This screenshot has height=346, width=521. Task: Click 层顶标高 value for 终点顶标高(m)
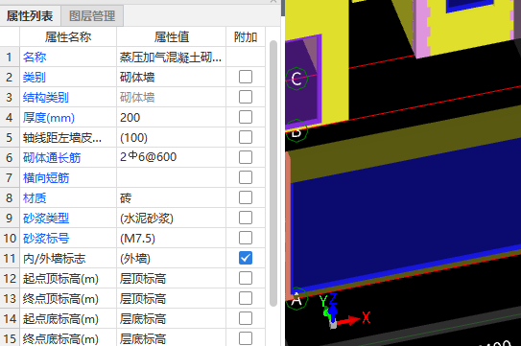point(171,298)
